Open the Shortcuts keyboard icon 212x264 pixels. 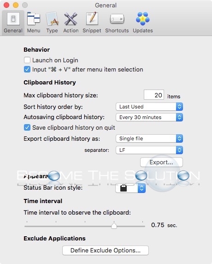pos(117,19)
